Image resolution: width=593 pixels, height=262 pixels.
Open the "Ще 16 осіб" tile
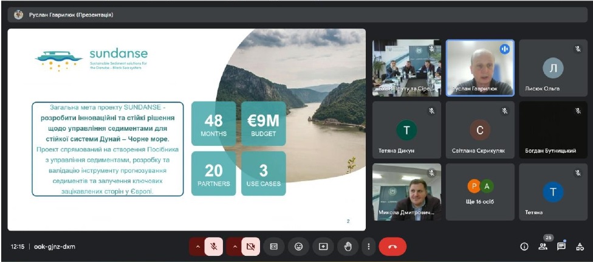[480, 191]
